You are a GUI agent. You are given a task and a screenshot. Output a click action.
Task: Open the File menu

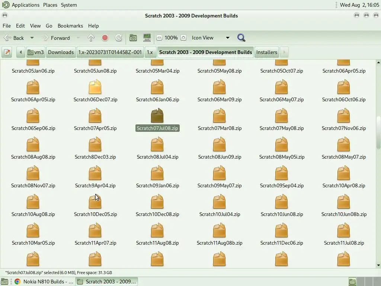[x=7, y=26]
